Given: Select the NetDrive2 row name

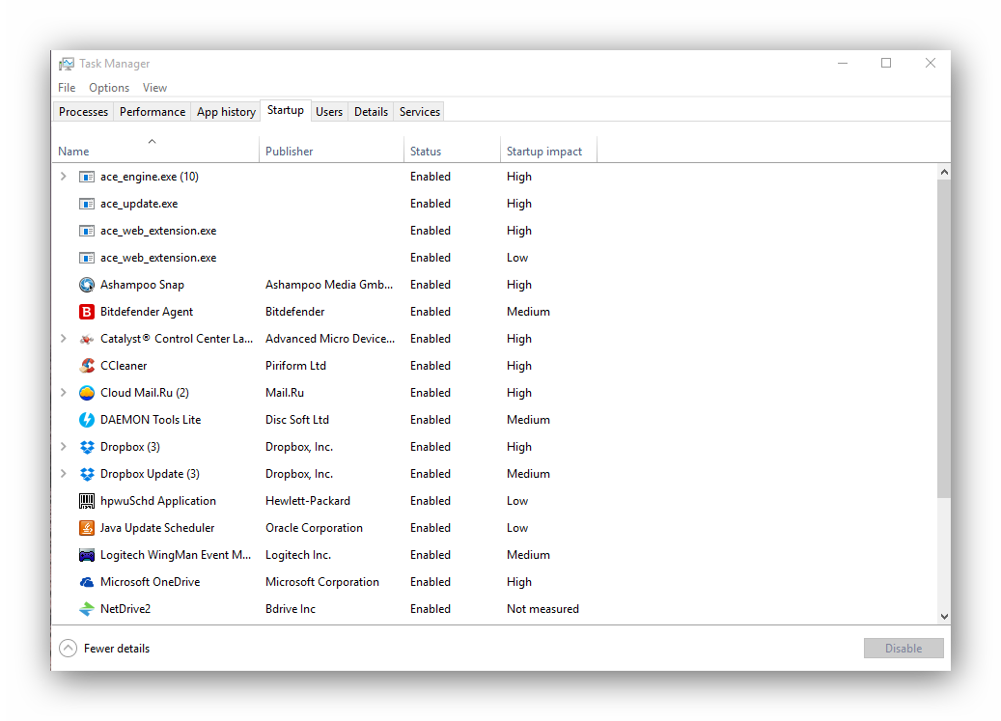Looking at the screenshot, I should pyautogui.click(x=125, y=609).
